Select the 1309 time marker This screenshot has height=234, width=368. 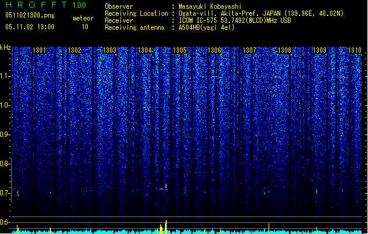pos(319,50)
